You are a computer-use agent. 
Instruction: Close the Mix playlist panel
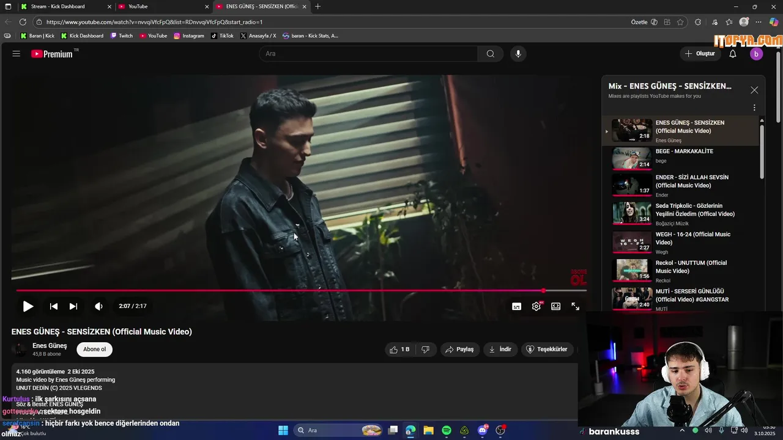(754, 90)
